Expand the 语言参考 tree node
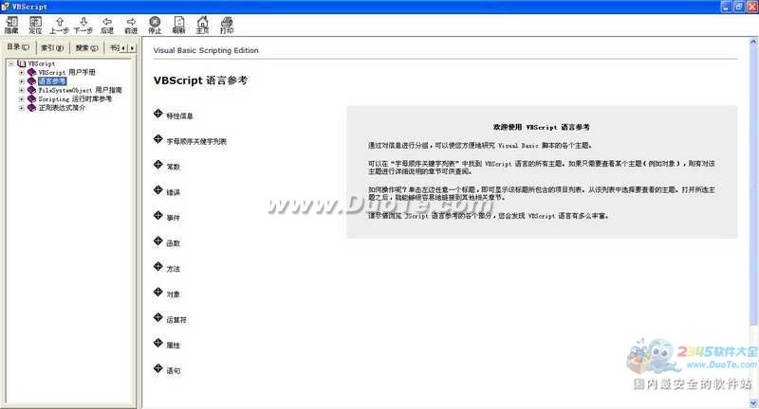 (x=21, y=81)
